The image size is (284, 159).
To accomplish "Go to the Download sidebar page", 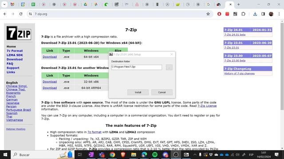I will click(15, 59).
